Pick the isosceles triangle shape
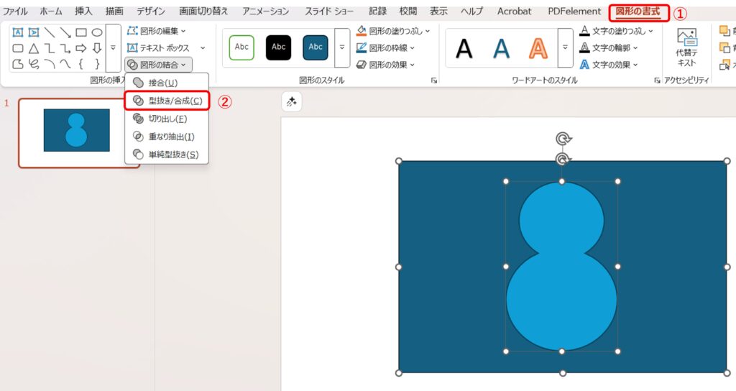The width and height of the screenshot is (736, 391). point(33,48)
